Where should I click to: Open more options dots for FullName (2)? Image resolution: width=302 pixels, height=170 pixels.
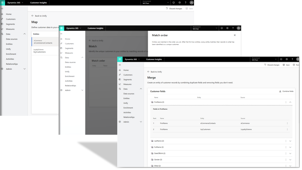click(x=286, y=147)
